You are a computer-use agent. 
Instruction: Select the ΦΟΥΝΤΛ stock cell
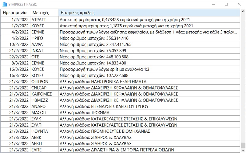(44, 131)
